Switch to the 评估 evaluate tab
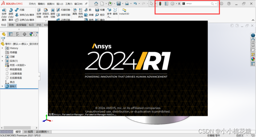The image size is (256, 137). 39,25
